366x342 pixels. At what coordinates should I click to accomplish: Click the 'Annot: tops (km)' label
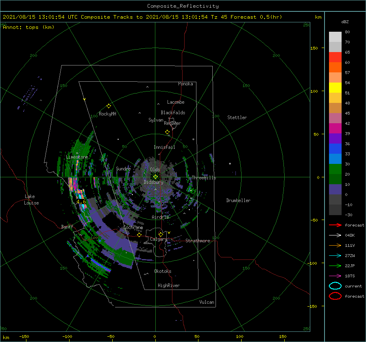point(28,27)
